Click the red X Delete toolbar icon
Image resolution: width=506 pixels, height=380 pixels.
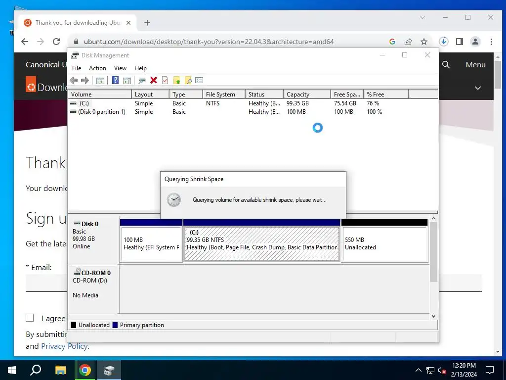click(x=154, y=81)
